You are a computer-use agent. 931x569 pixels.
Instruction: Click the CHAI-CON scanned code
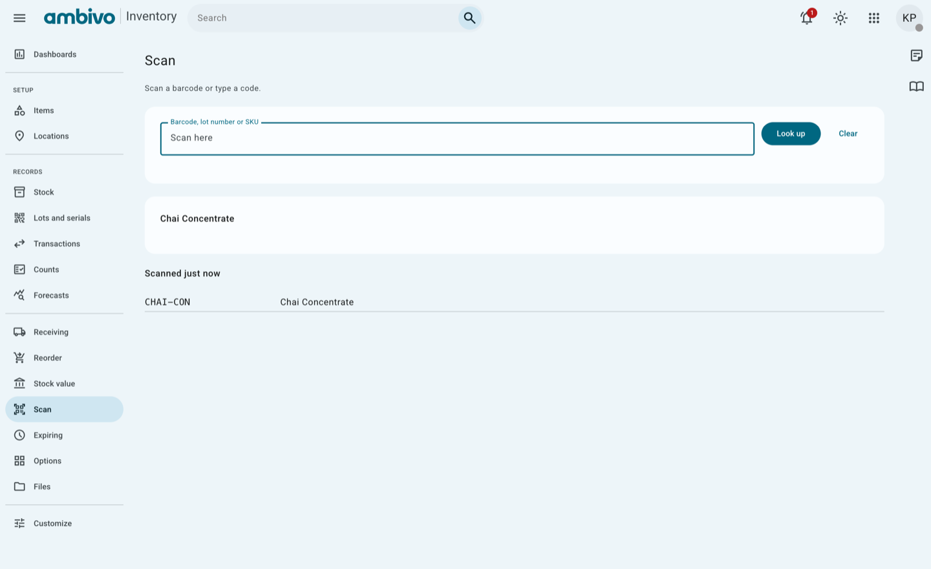tap(167, 302)
